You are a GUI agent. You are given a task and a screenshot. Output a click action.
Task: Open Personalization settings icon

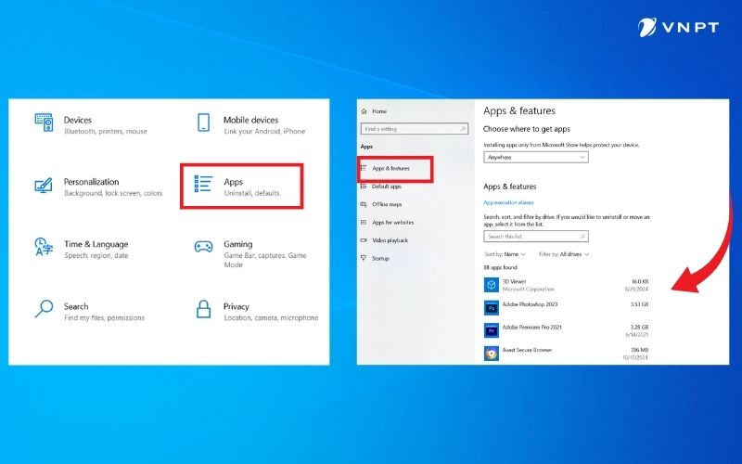pyautogui.click(x=44, y=187)
